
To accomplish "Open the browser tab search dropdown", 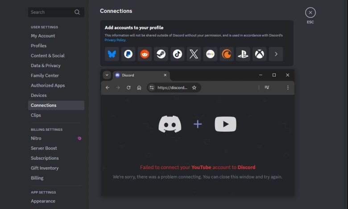I will 107,75.
